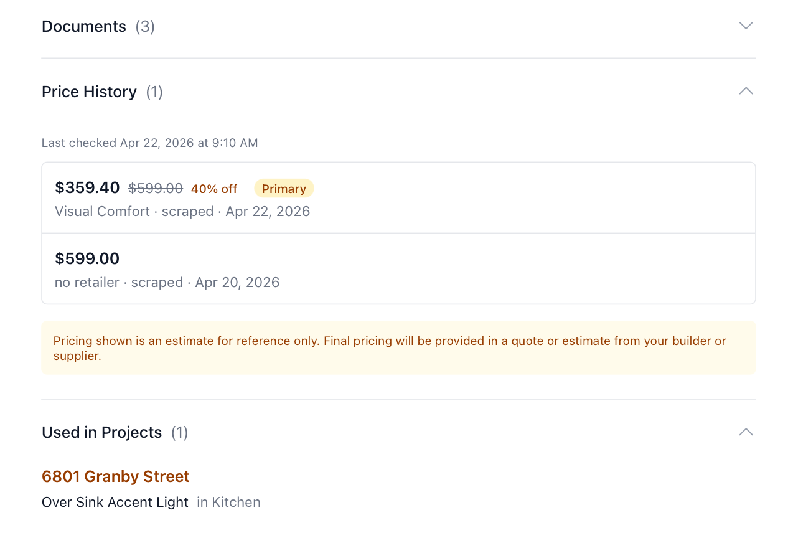Screen dimensions: 788x538
Task: Click the no retailer Apr 20 line
Action: (x=167, y=283)
